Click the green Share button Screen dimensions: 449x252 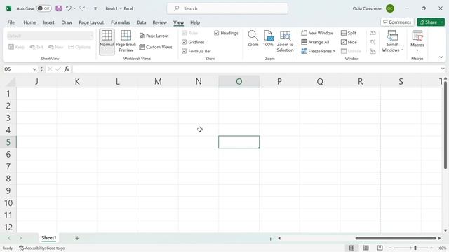(429, 22)
